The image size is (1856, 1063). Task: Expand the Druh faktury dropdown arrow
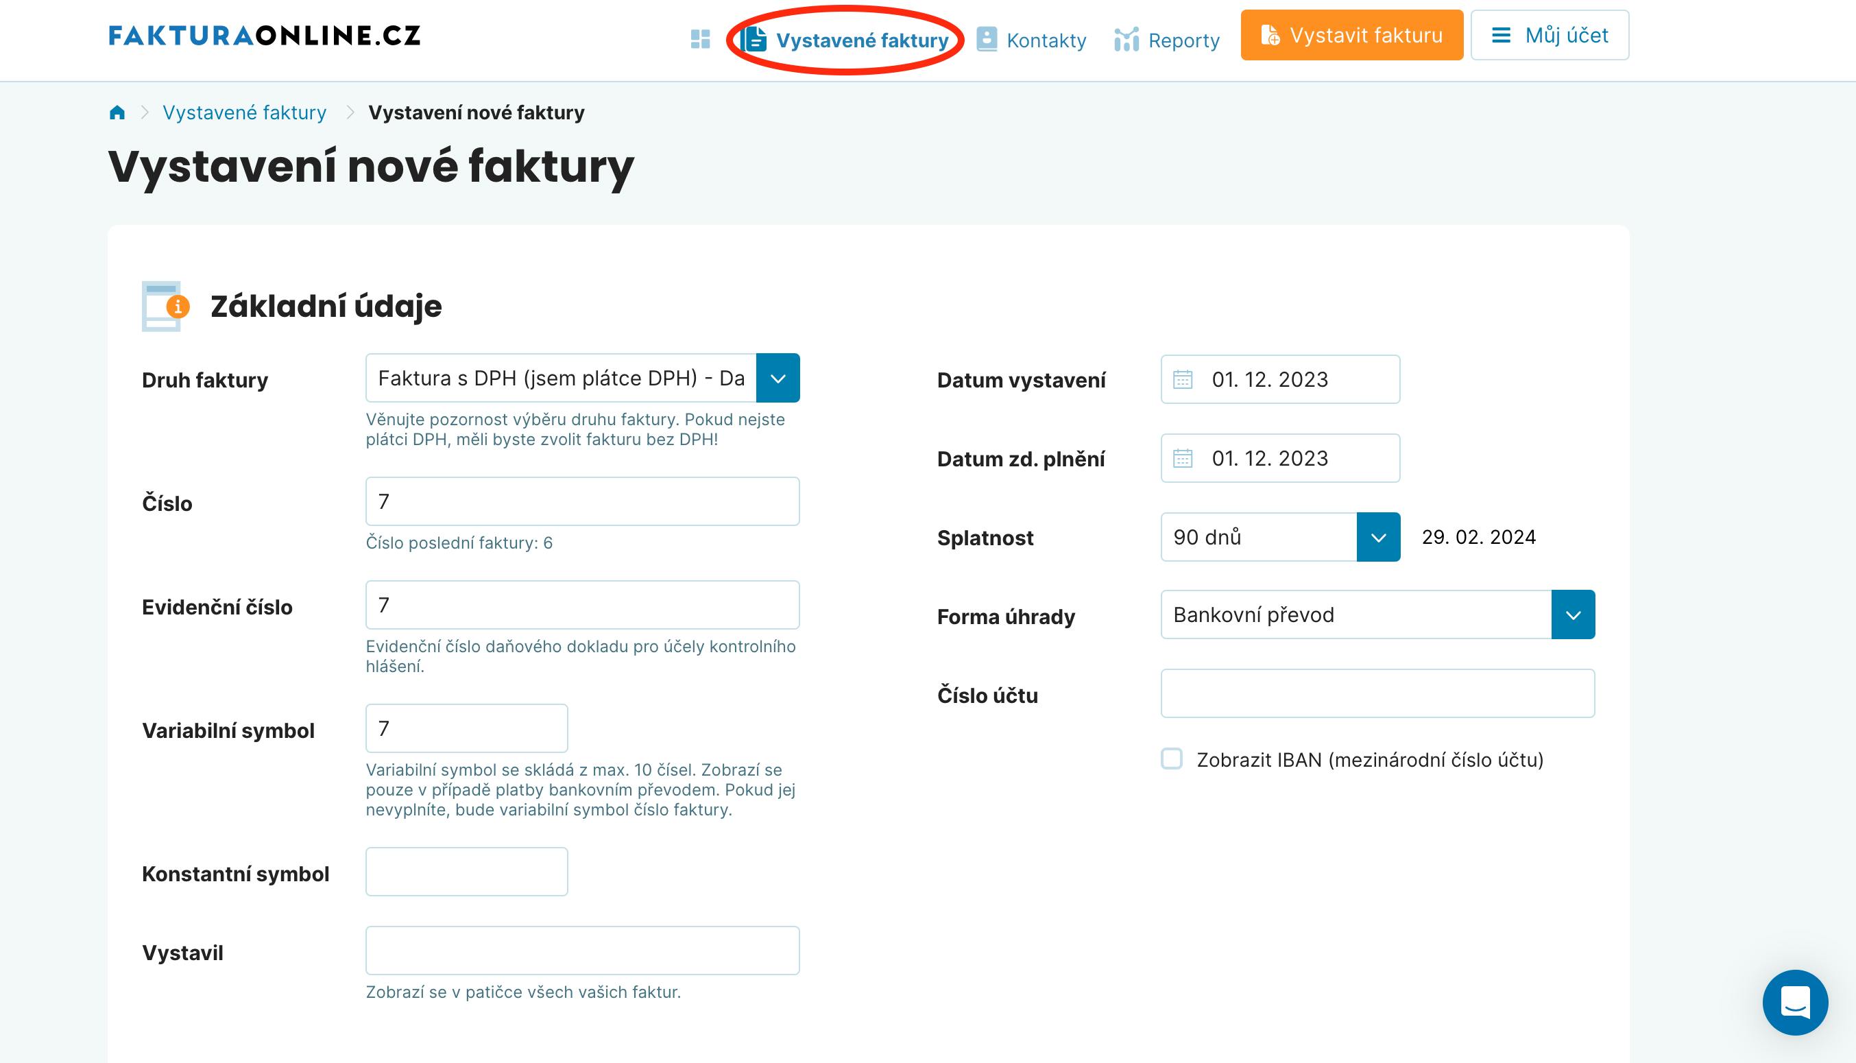click(x=778, y=378)
